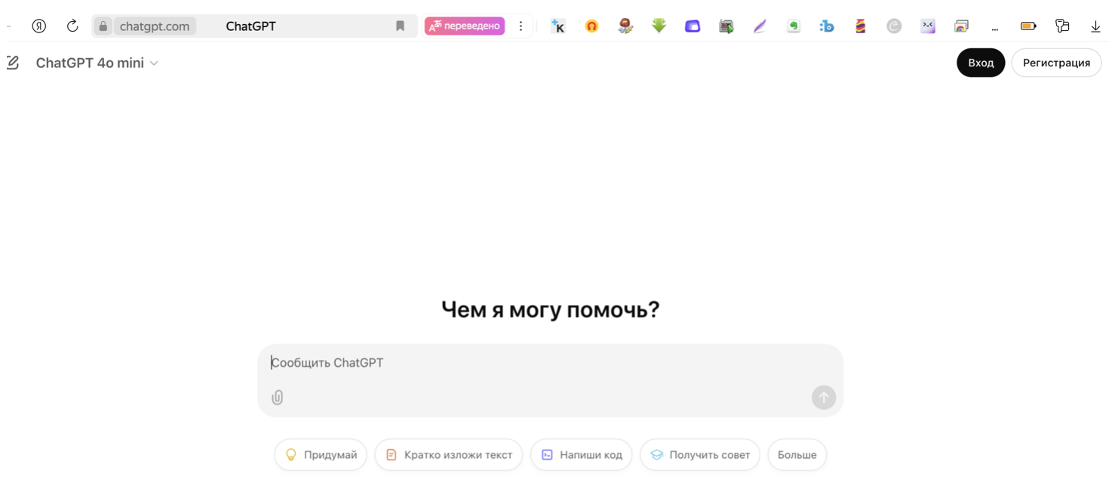Open the rainbow window screenshot extension
Screen dimensions: 1115x492
point(961,26)
